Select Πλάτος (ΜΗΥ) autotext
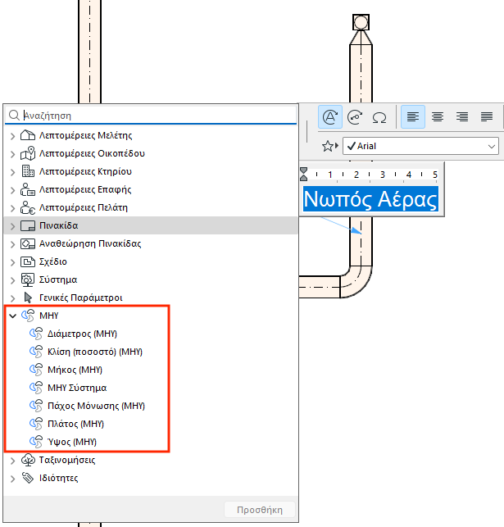 tap(151, 424)
